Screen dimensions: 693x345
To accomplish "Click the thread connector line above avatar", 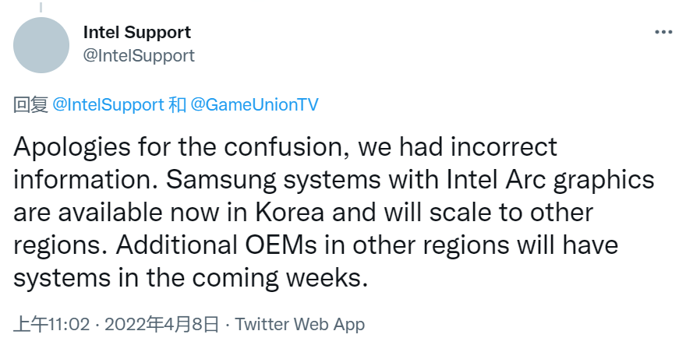I will pyautogui.click(x=41, y=7).
